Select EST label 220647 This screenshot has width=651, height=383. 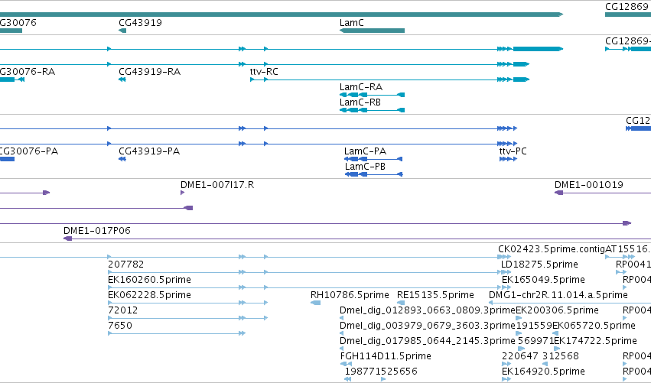point(519,356)
